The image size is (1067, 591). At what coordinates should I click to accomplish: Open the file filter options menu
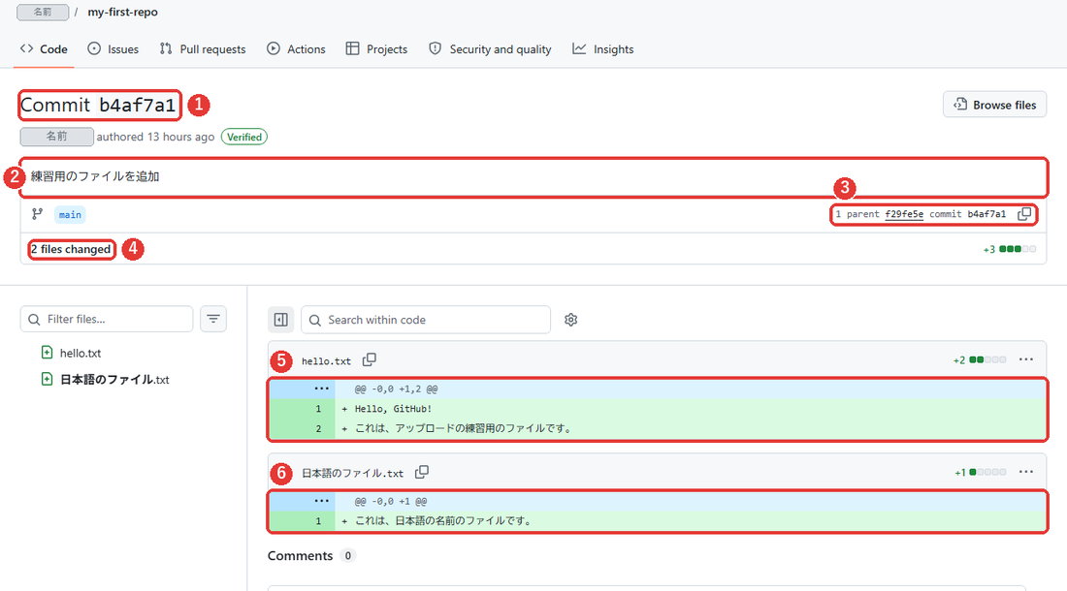point(213,319)
